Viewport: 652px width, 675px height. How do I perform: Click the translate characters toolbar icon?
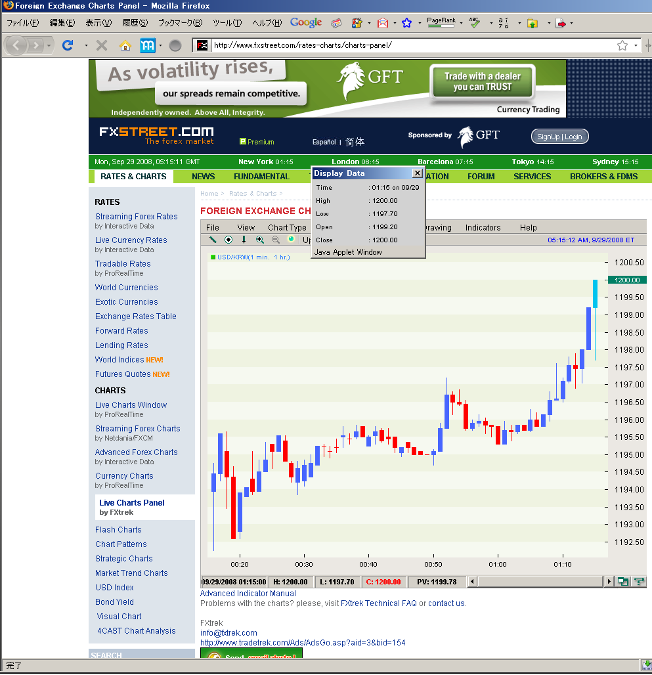(x=503, y=23)
